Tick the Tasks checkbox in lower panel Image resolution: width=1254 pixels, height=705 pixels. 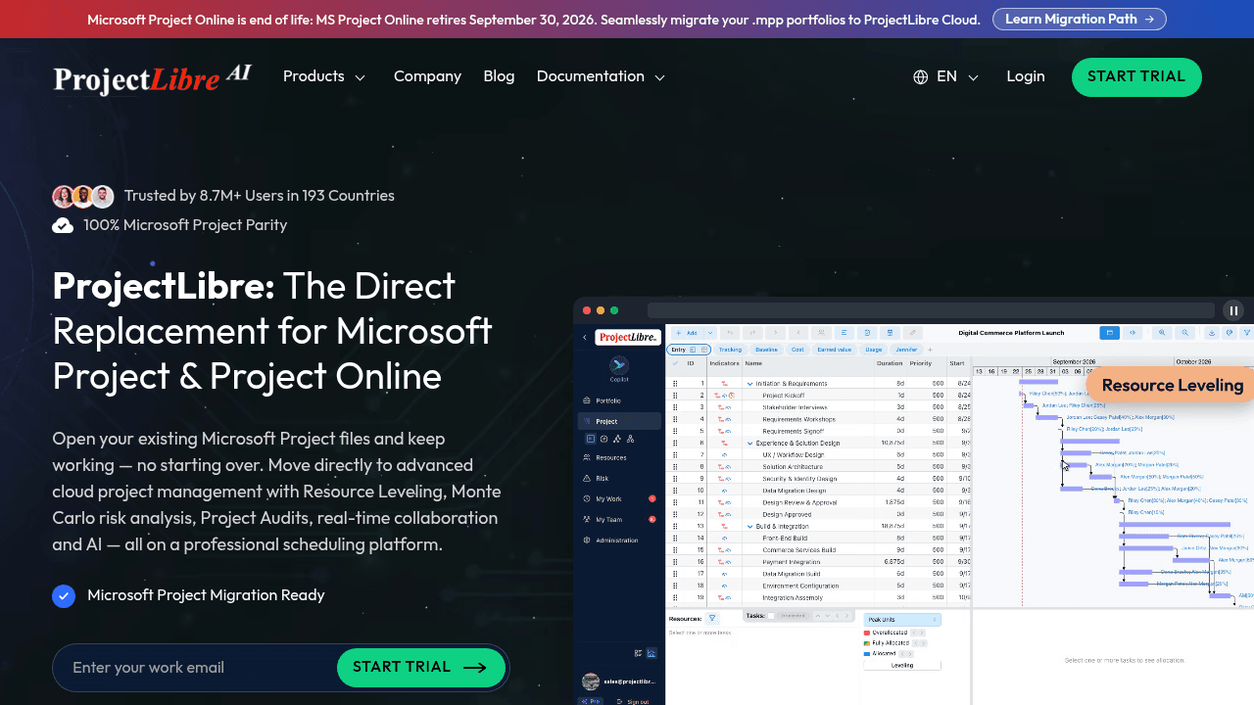click(x=771, y=616)
